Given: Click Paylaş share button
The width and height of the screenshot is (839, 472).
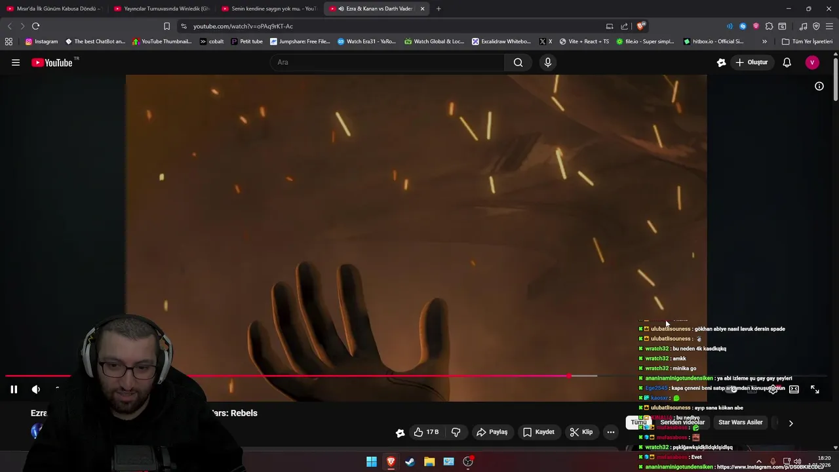Looking at the screenshot, I should click(492, 432).
